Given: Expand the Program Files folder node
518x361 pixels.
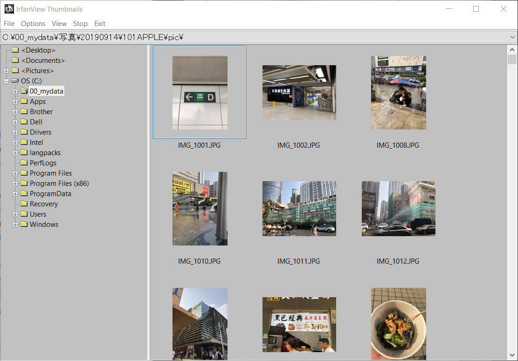Looking at the screenshot, I should (15, 173).
